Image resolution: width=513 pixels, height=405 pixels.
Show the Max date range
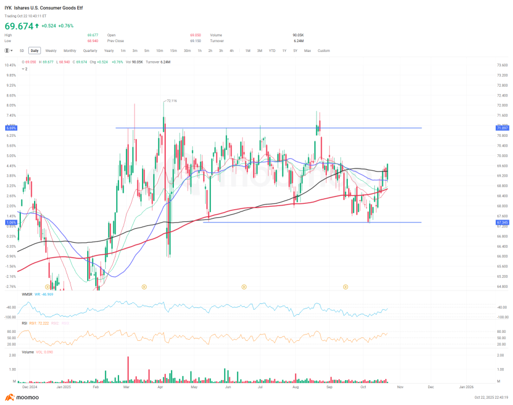coord(307,51)
